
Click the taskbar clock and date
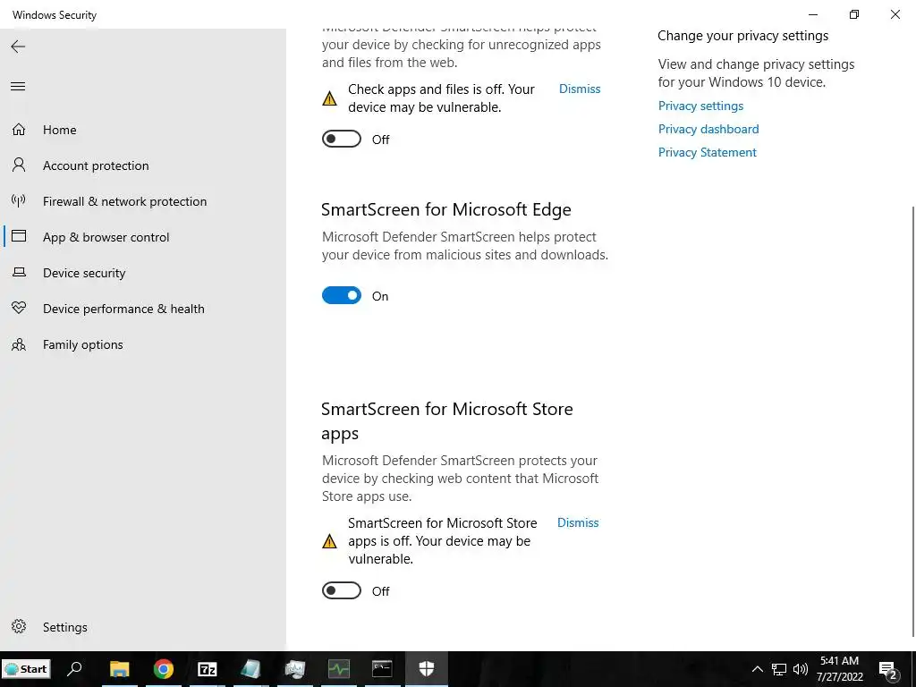click(x=839, y=669)
